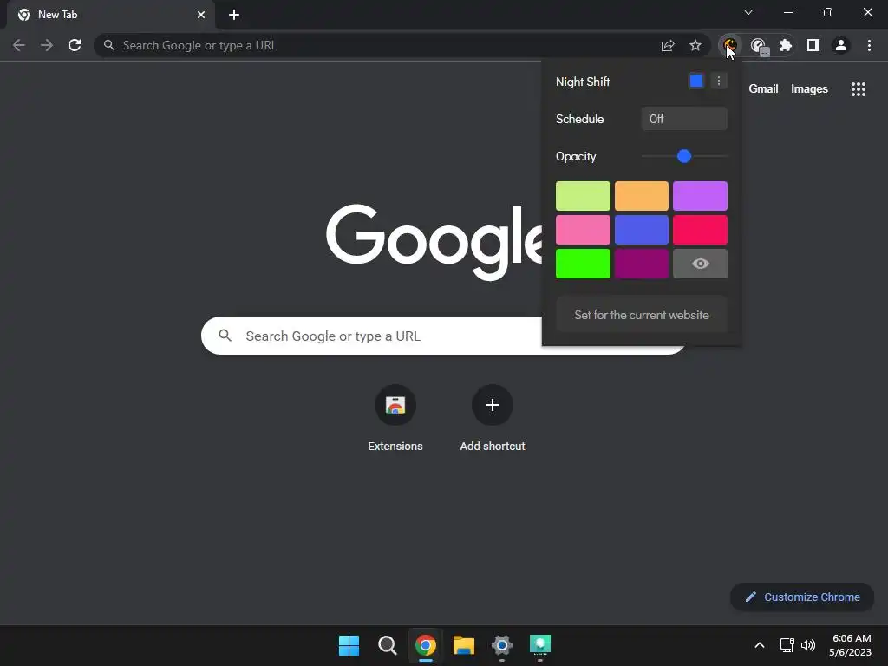Close the New Tab tab

tap(201, 15)
